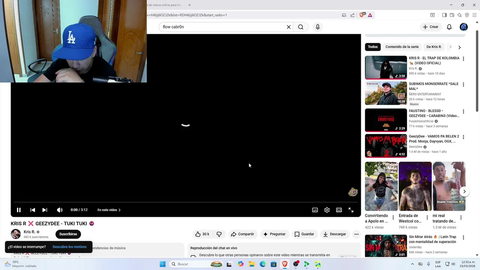Viewport: 480px width, 270px height.
Task: Open video player settings gear
Action: click(327, 210)
